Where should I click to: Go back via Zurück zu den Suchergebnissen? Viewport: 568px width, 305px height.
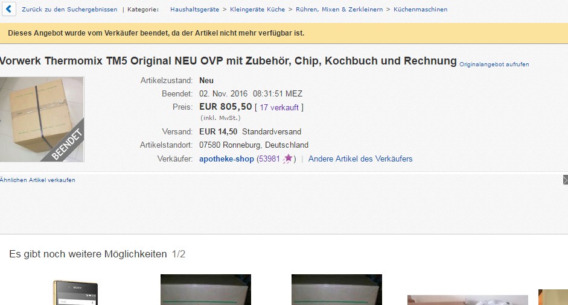pyautogui.click(x=69, y=10)
